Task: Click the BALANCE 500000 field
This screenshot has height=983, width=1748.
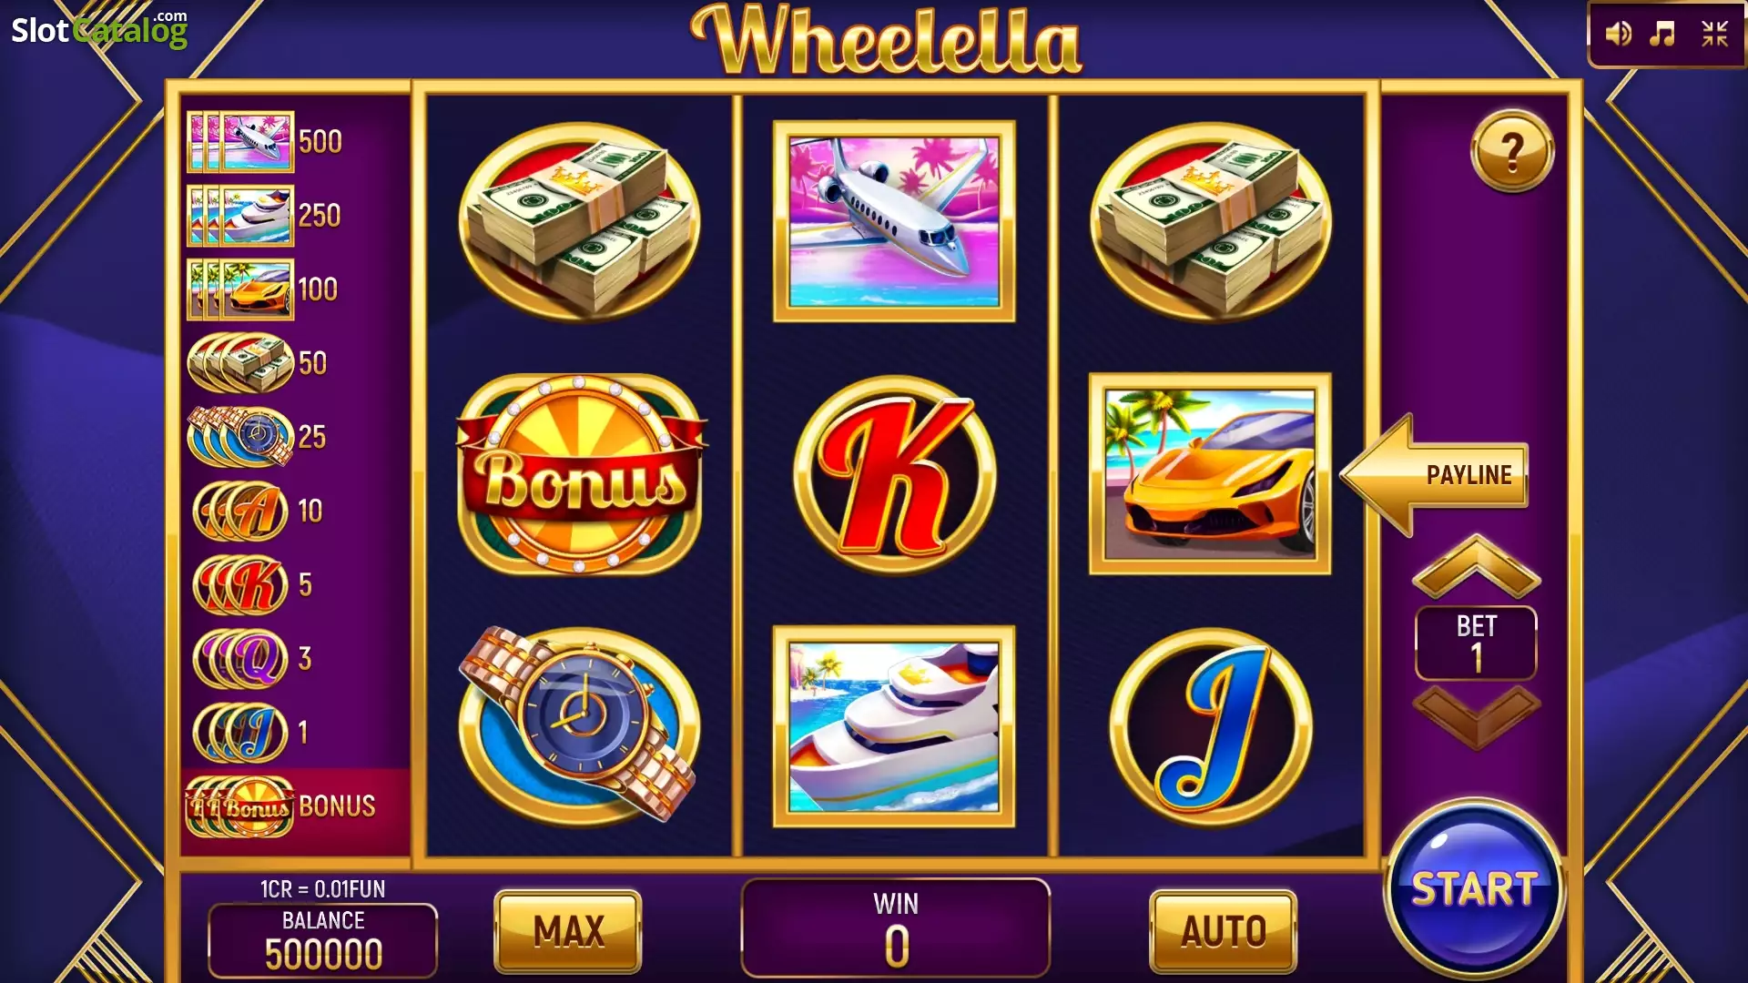Action: click(323, 940)
